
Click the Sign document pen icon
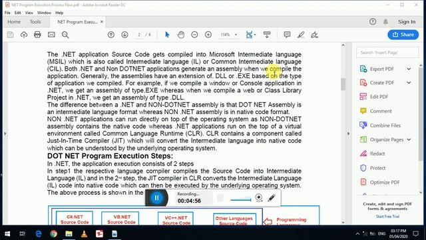point(314,35)
